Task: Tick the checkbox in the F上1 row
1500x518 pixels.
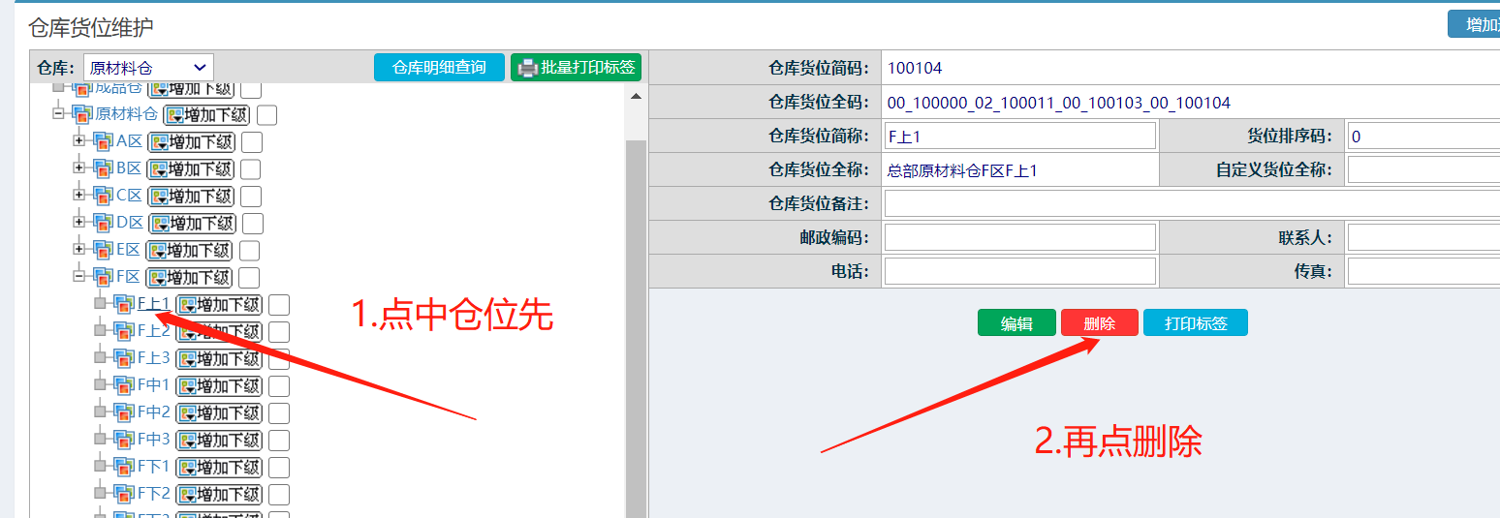Action: tap(279, 305)
